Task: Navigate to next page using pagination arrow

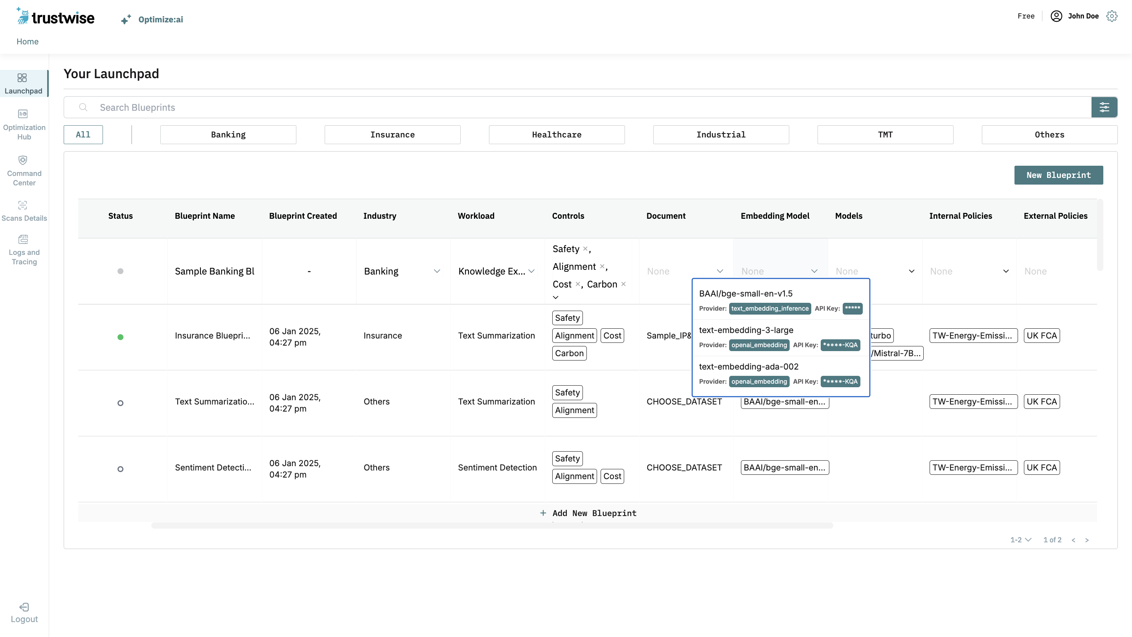Action: click(1087, 540)
